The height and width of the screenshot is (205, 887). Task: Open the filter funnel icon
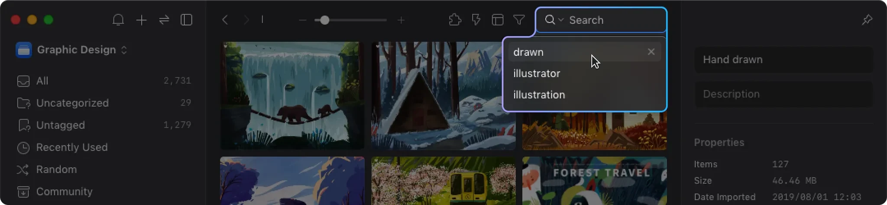(x=519, y=20)
